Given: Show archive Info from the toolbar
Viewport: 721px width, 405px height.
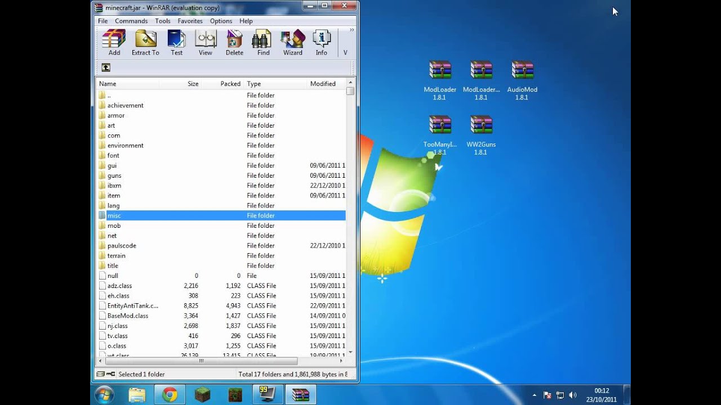Looking at the screenshot, I should (x=322, y=43).
